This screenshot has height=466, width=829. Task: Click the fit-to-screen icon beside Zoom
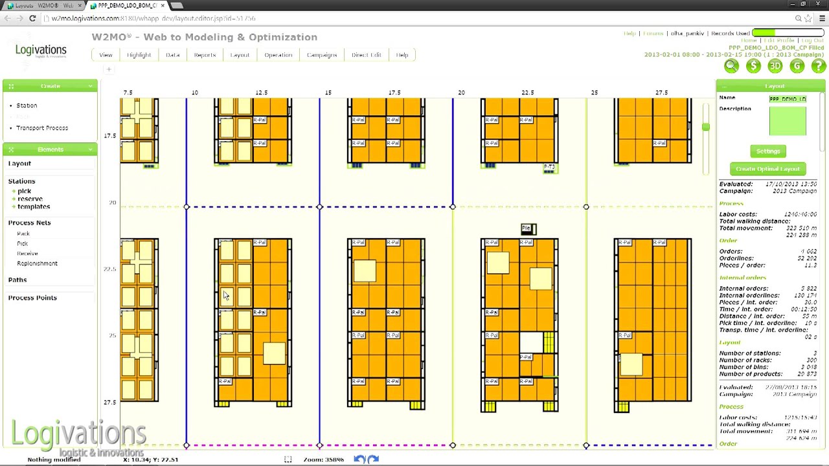coord(288,459)
